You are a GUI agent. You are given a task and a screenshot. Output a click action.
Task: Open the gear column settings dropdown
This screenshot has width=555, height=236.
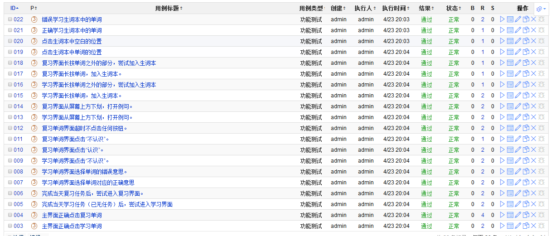coord(541,9)
